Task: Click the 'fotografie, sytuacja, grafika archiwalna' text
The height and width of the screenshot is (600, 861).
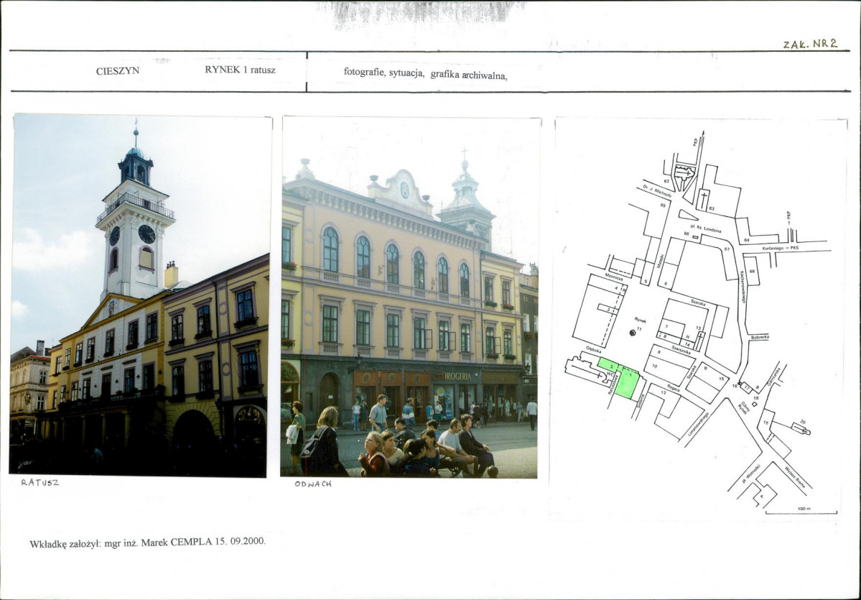Action: pyautogui.click(x=425, y=73)
